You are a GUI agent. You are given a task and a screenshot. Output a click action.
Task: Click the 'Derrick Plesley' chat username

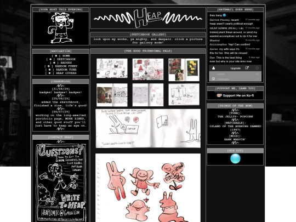[220, 20]
